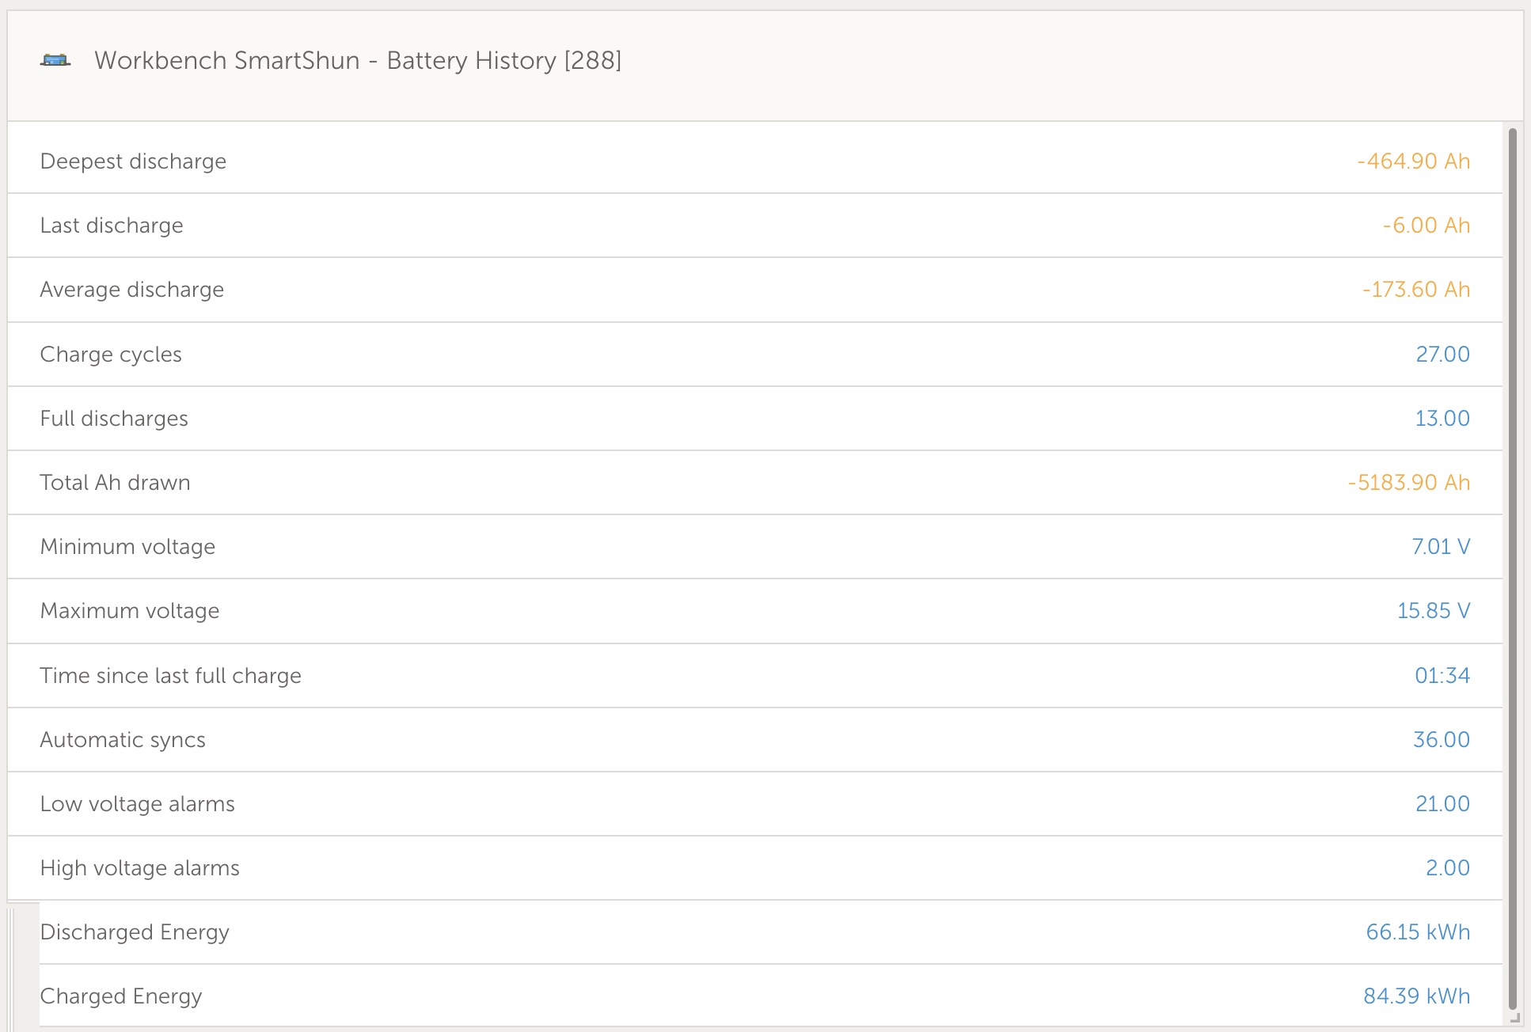Select the Charged Energy label

click(x=121, y=996)
